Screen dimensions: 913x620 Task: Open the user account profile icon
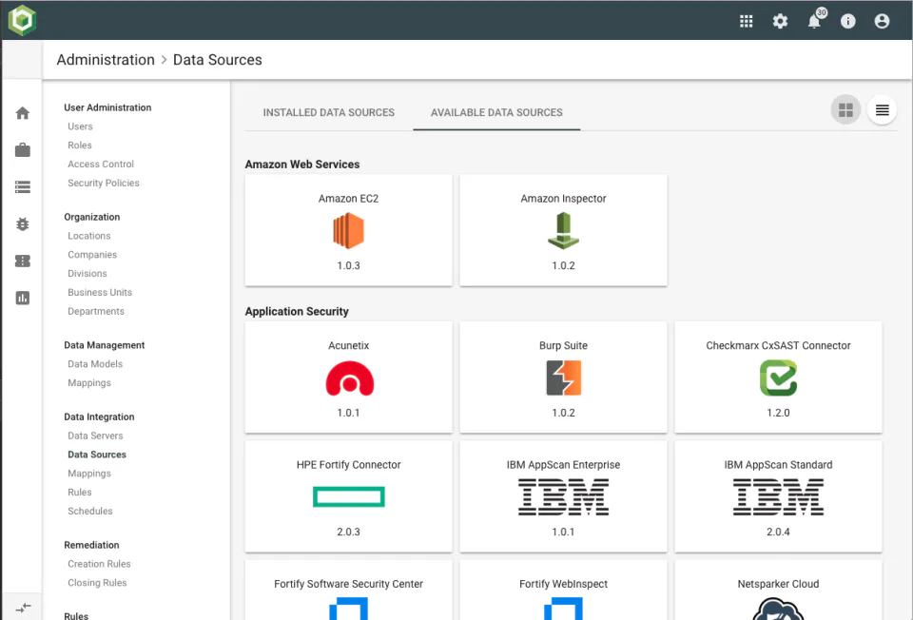pos(882,22)
